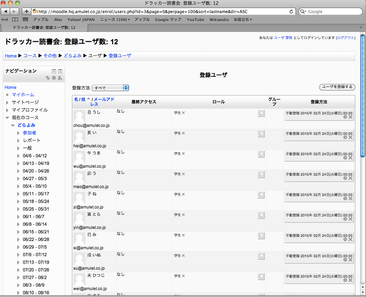Open the 登録方法 すべて dropdown
Image resolution: width=366 pixels, height=297 pixels.
(x=110, y=88)
